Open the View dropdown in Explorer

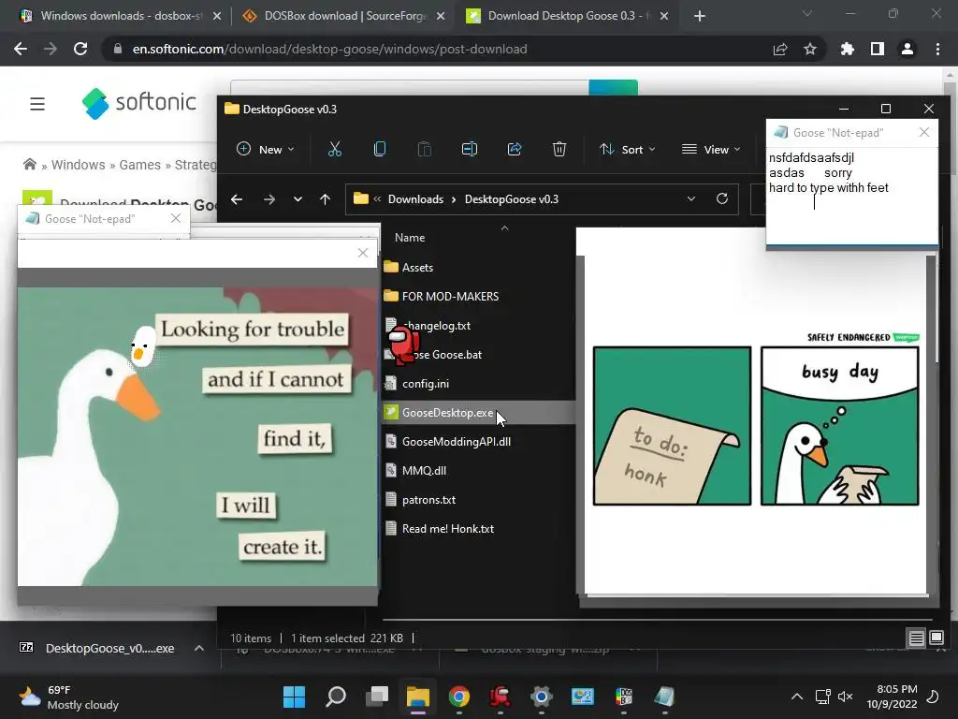711,149
